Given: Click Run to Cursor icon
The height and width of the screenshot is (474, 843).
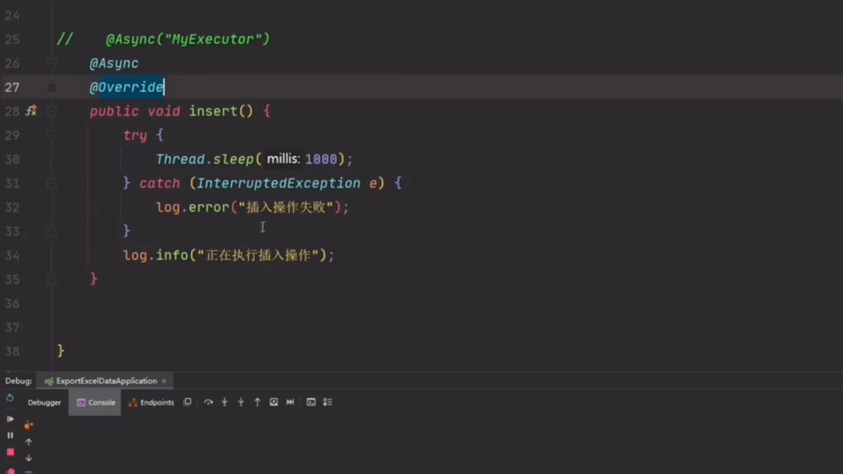Looking at the screenshot, I should (290, 402).
